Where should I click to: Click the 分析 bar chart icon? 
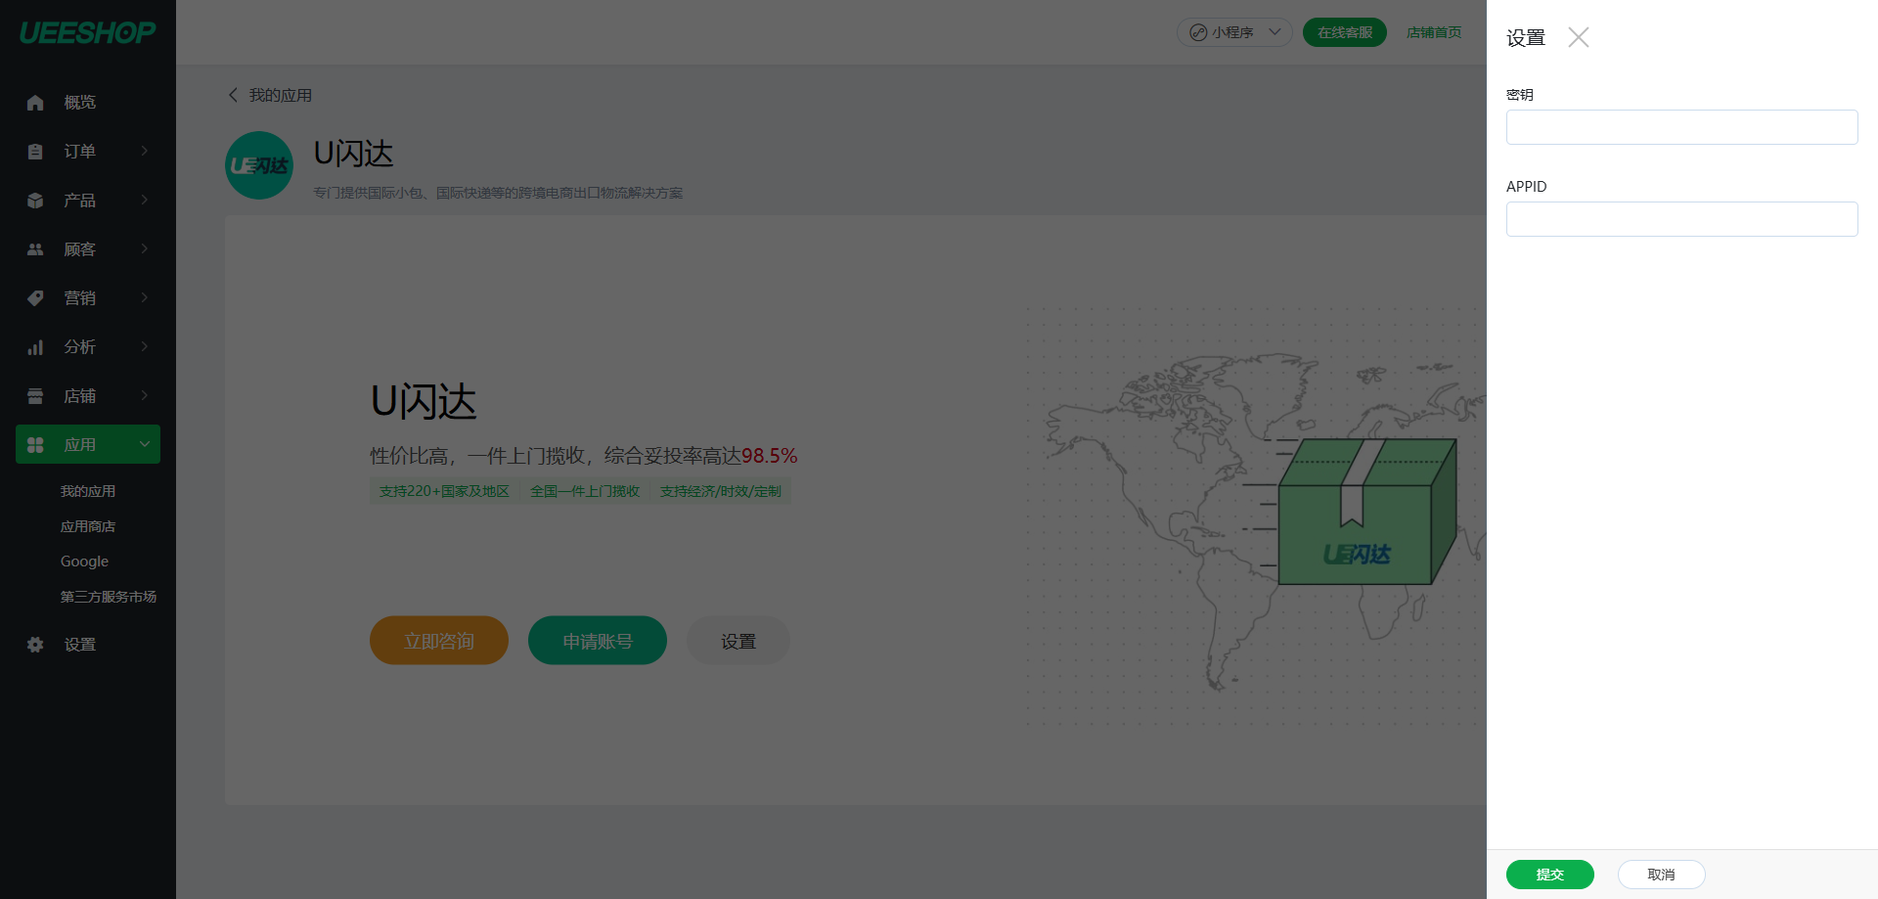(35, 347)
